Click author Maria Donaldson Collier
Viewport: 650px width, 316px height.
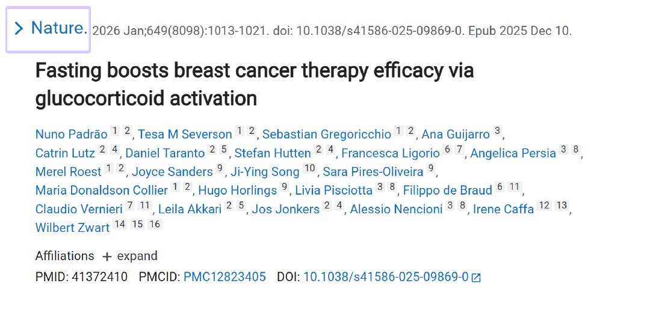coord(101,190)
